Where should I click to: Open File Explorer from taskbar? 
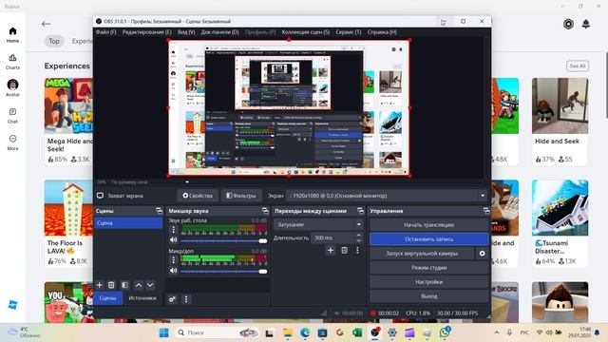(287, 332)
